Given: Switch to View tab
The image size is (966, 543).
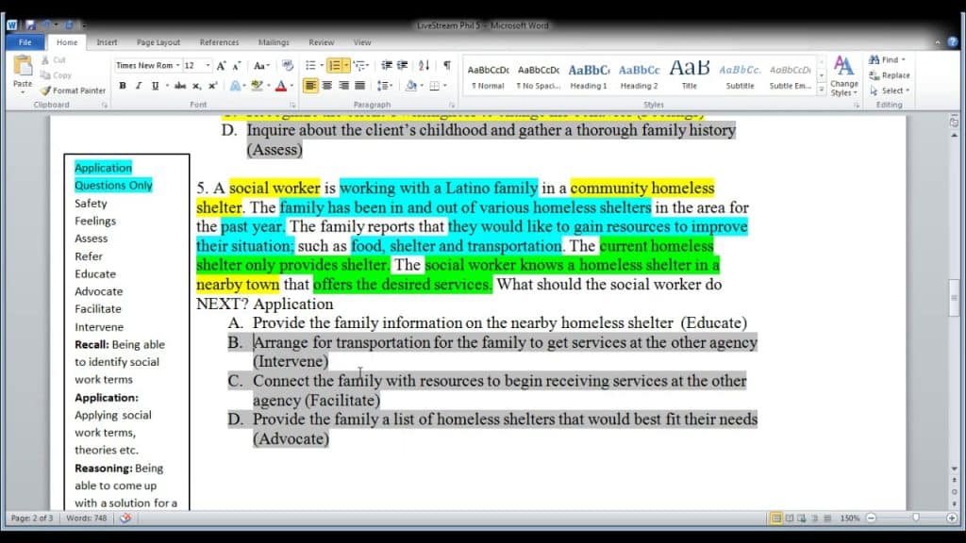Looking at the screenshot, I should click(x=362, y=42).
